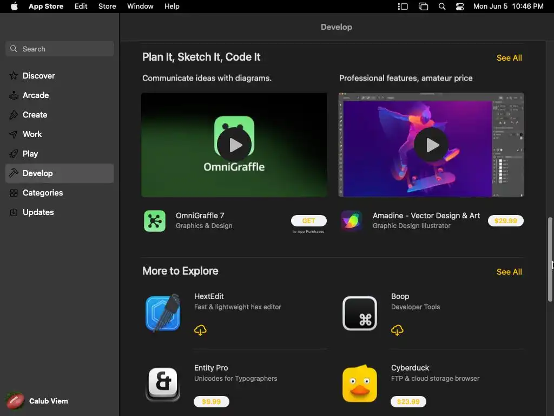Open Stage Manager icon in menu bar
Image resolution: width=554 pixels, height=416 pixels.
pyautogui.click(x=403, y=6)
